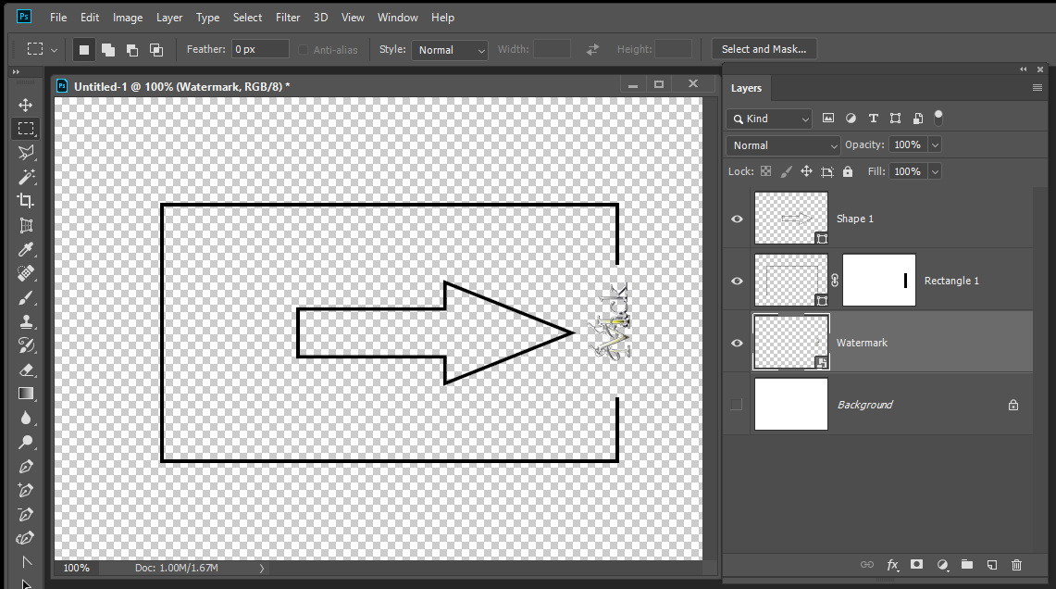
Task: Click New selection mode icon
Action: coord(84,49)
